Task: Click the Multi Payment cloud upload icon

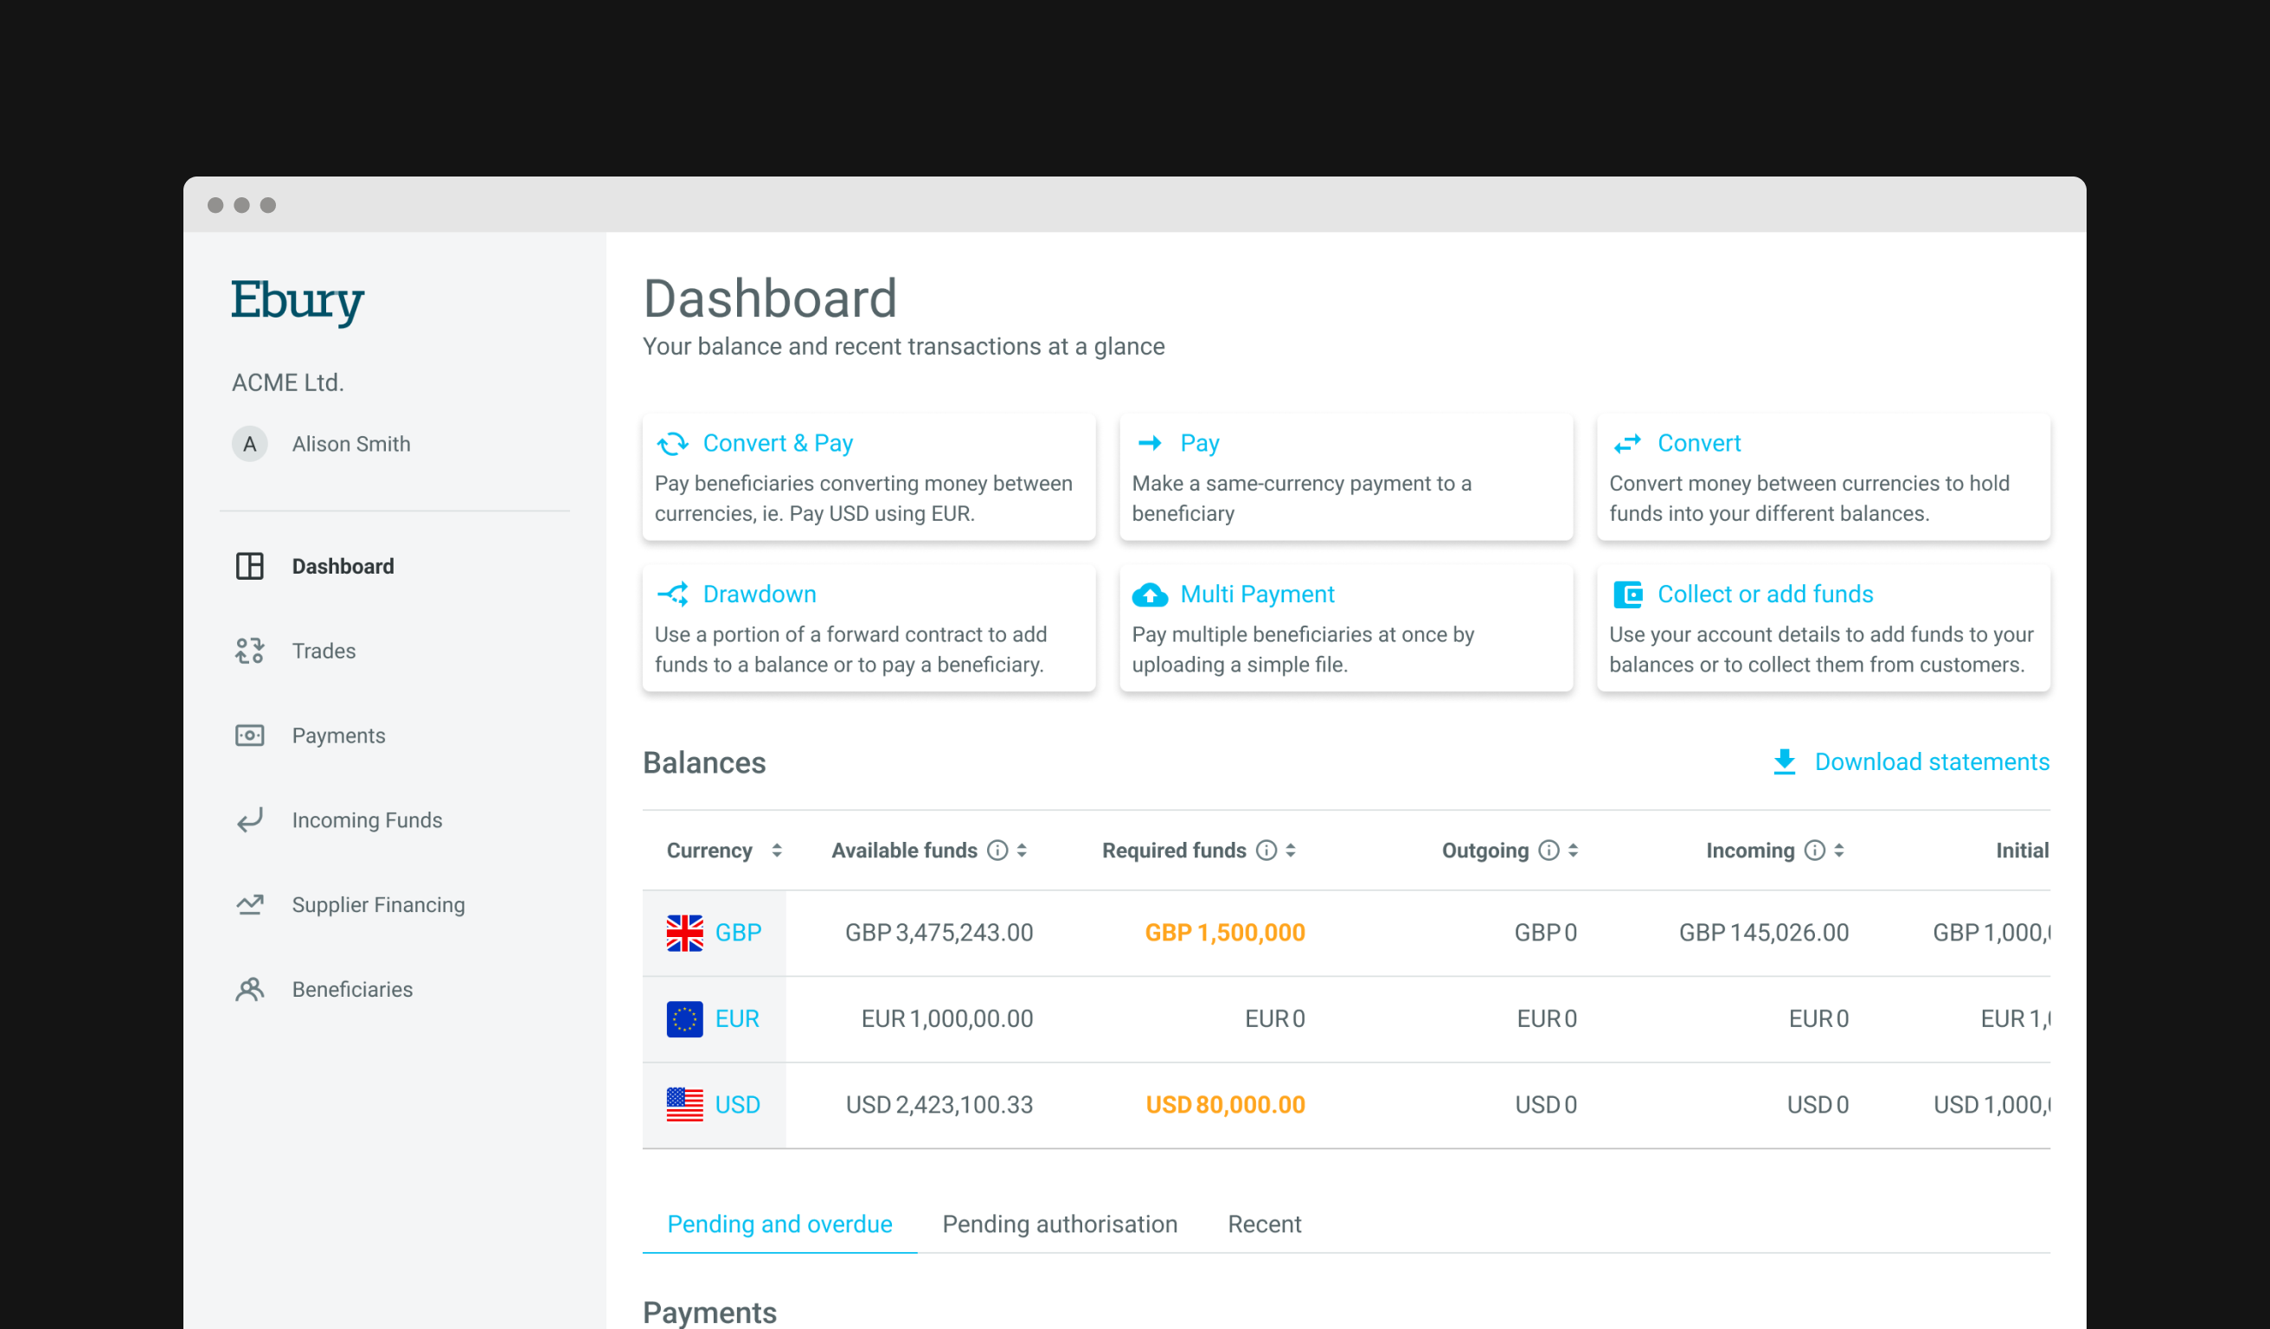Action: pyautogui.click(x=1150, y=594)
